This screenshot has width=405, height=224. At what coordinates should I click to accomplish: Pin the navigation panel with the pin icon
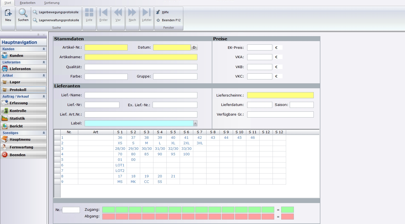tap(38, 35)
